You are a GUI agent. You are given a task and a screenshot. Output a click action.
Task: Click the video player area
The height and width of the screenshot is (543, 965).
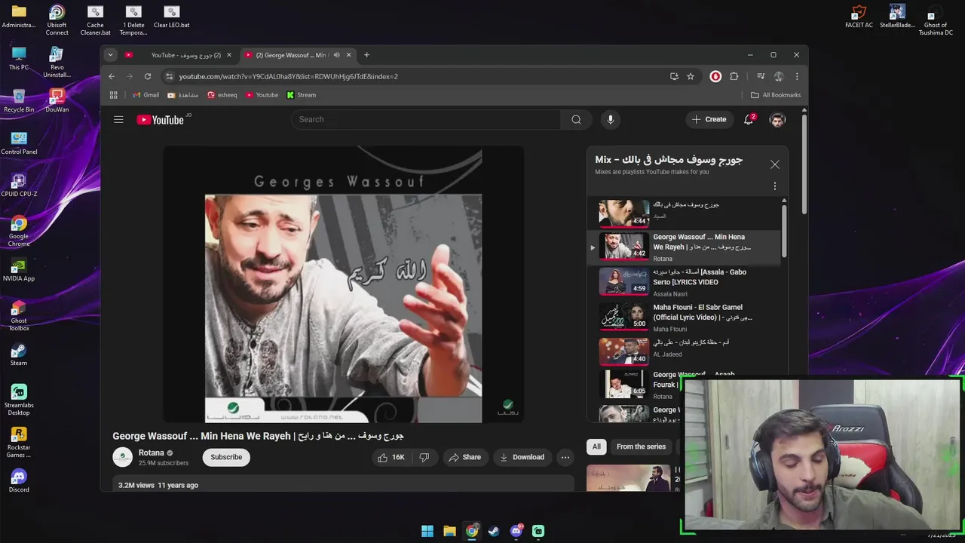coord(343,284)
